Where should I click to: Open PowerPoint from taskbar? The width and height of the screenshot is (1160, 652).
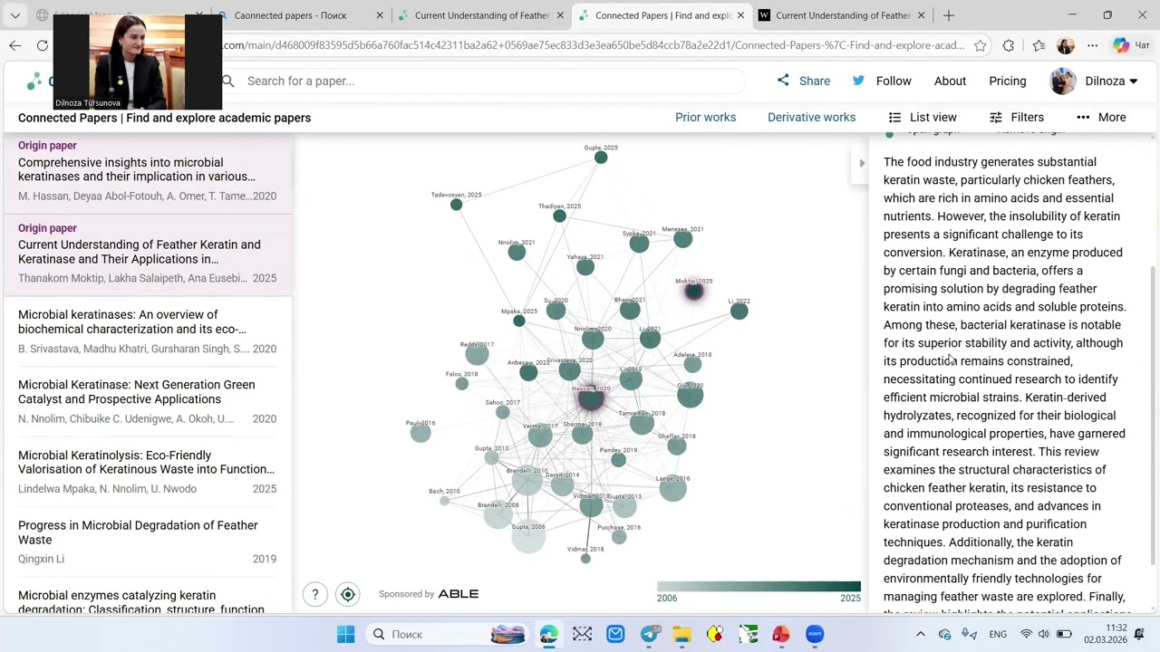[x=781, y=634]
